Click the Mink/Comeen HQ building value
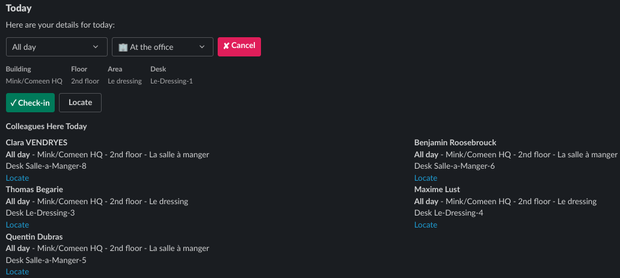The height and width of the screenshot is (278, 620). [34, 81]
